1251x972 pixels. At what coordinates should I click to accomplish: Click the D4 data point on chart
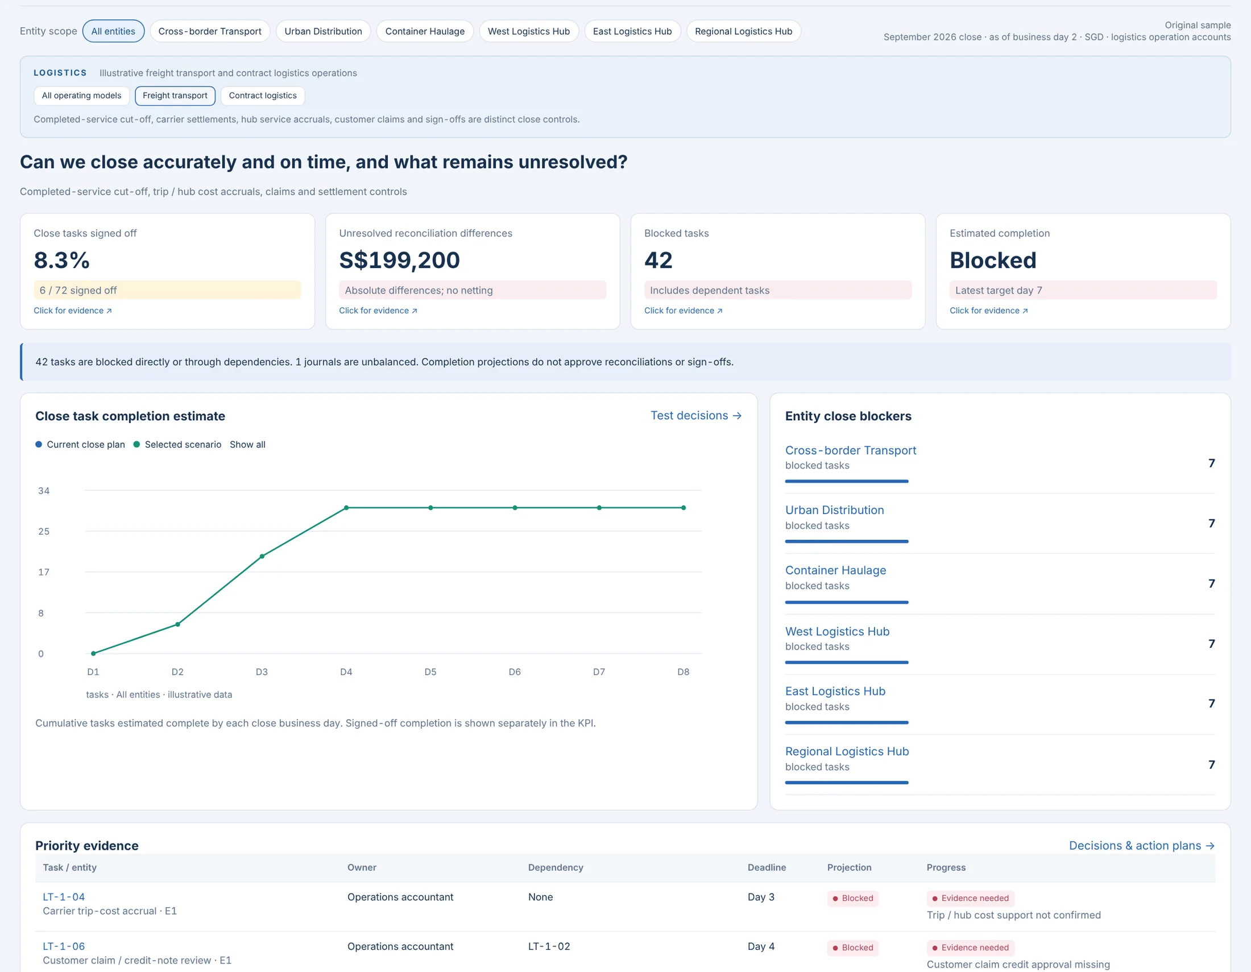[x=346, y=507]
